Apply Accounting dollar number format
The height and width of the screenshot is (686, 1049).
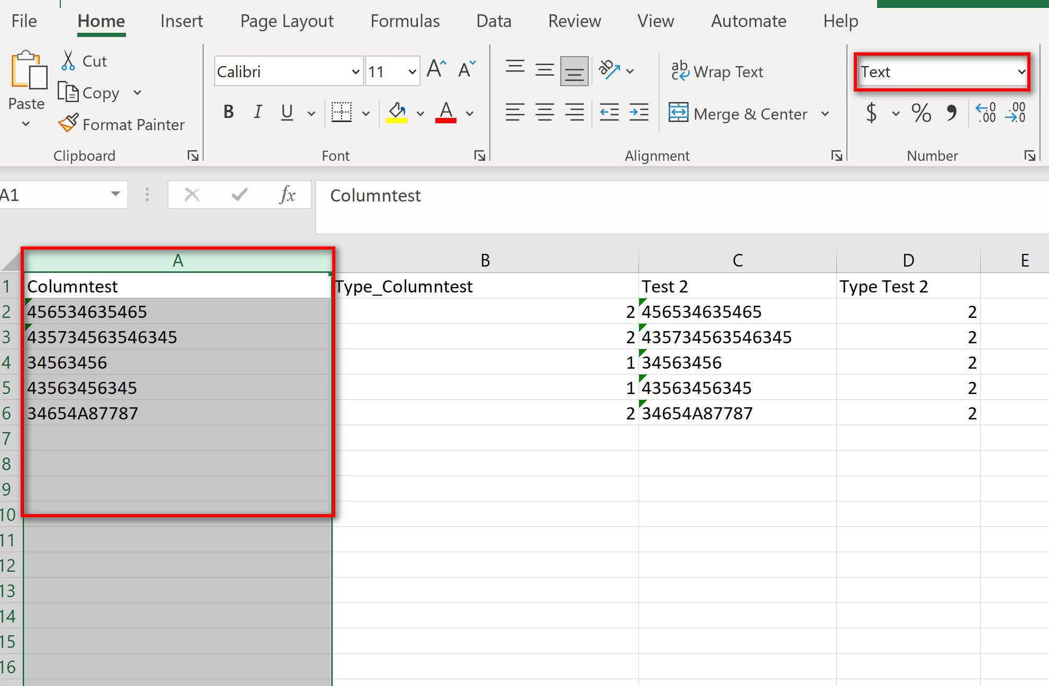(872, 113)
